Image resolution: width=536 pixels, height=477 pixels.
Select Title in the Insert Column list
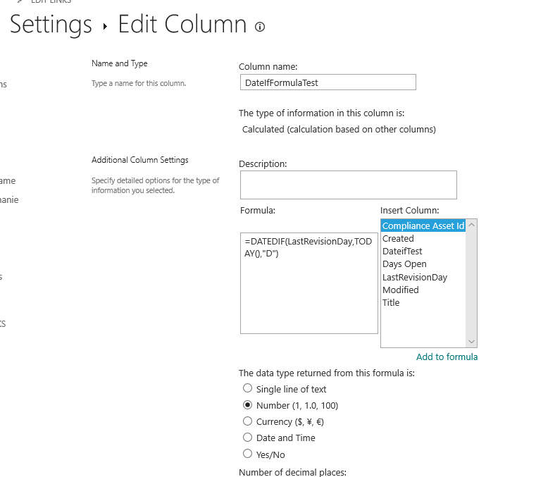[391, 302]
